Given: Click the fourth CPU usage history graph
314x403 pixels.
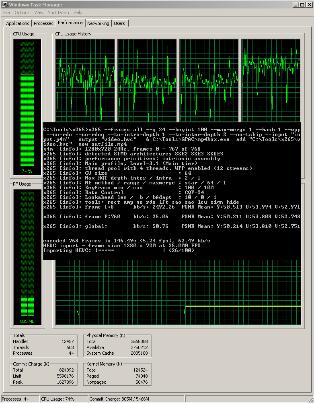Looking at the screenshot, I should click(x=271, y=81).
